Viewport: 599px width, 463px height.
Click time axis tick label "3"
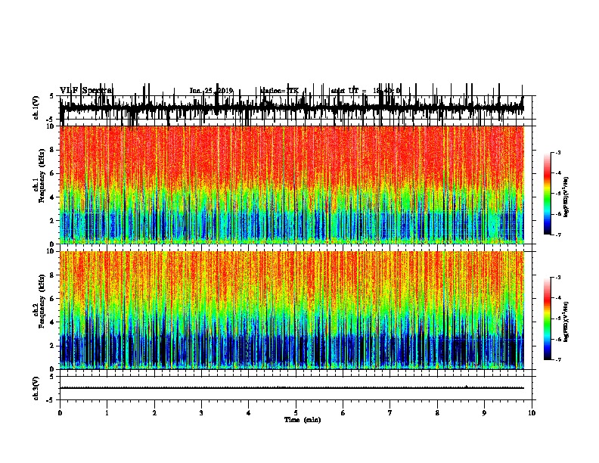201,413
